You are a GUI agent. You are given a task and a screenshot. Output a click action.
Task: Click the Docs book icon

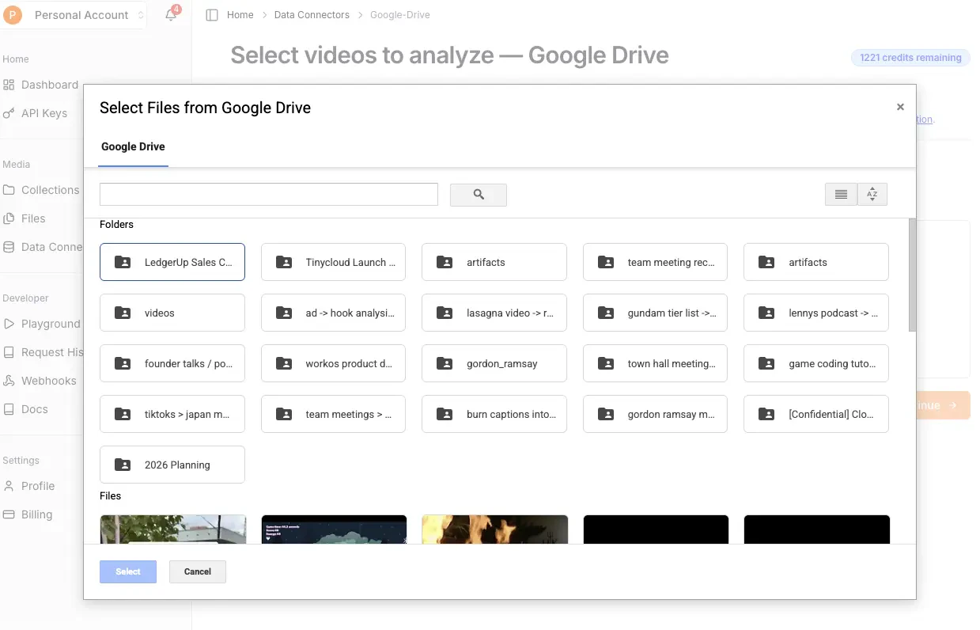[x=9, y=409]
